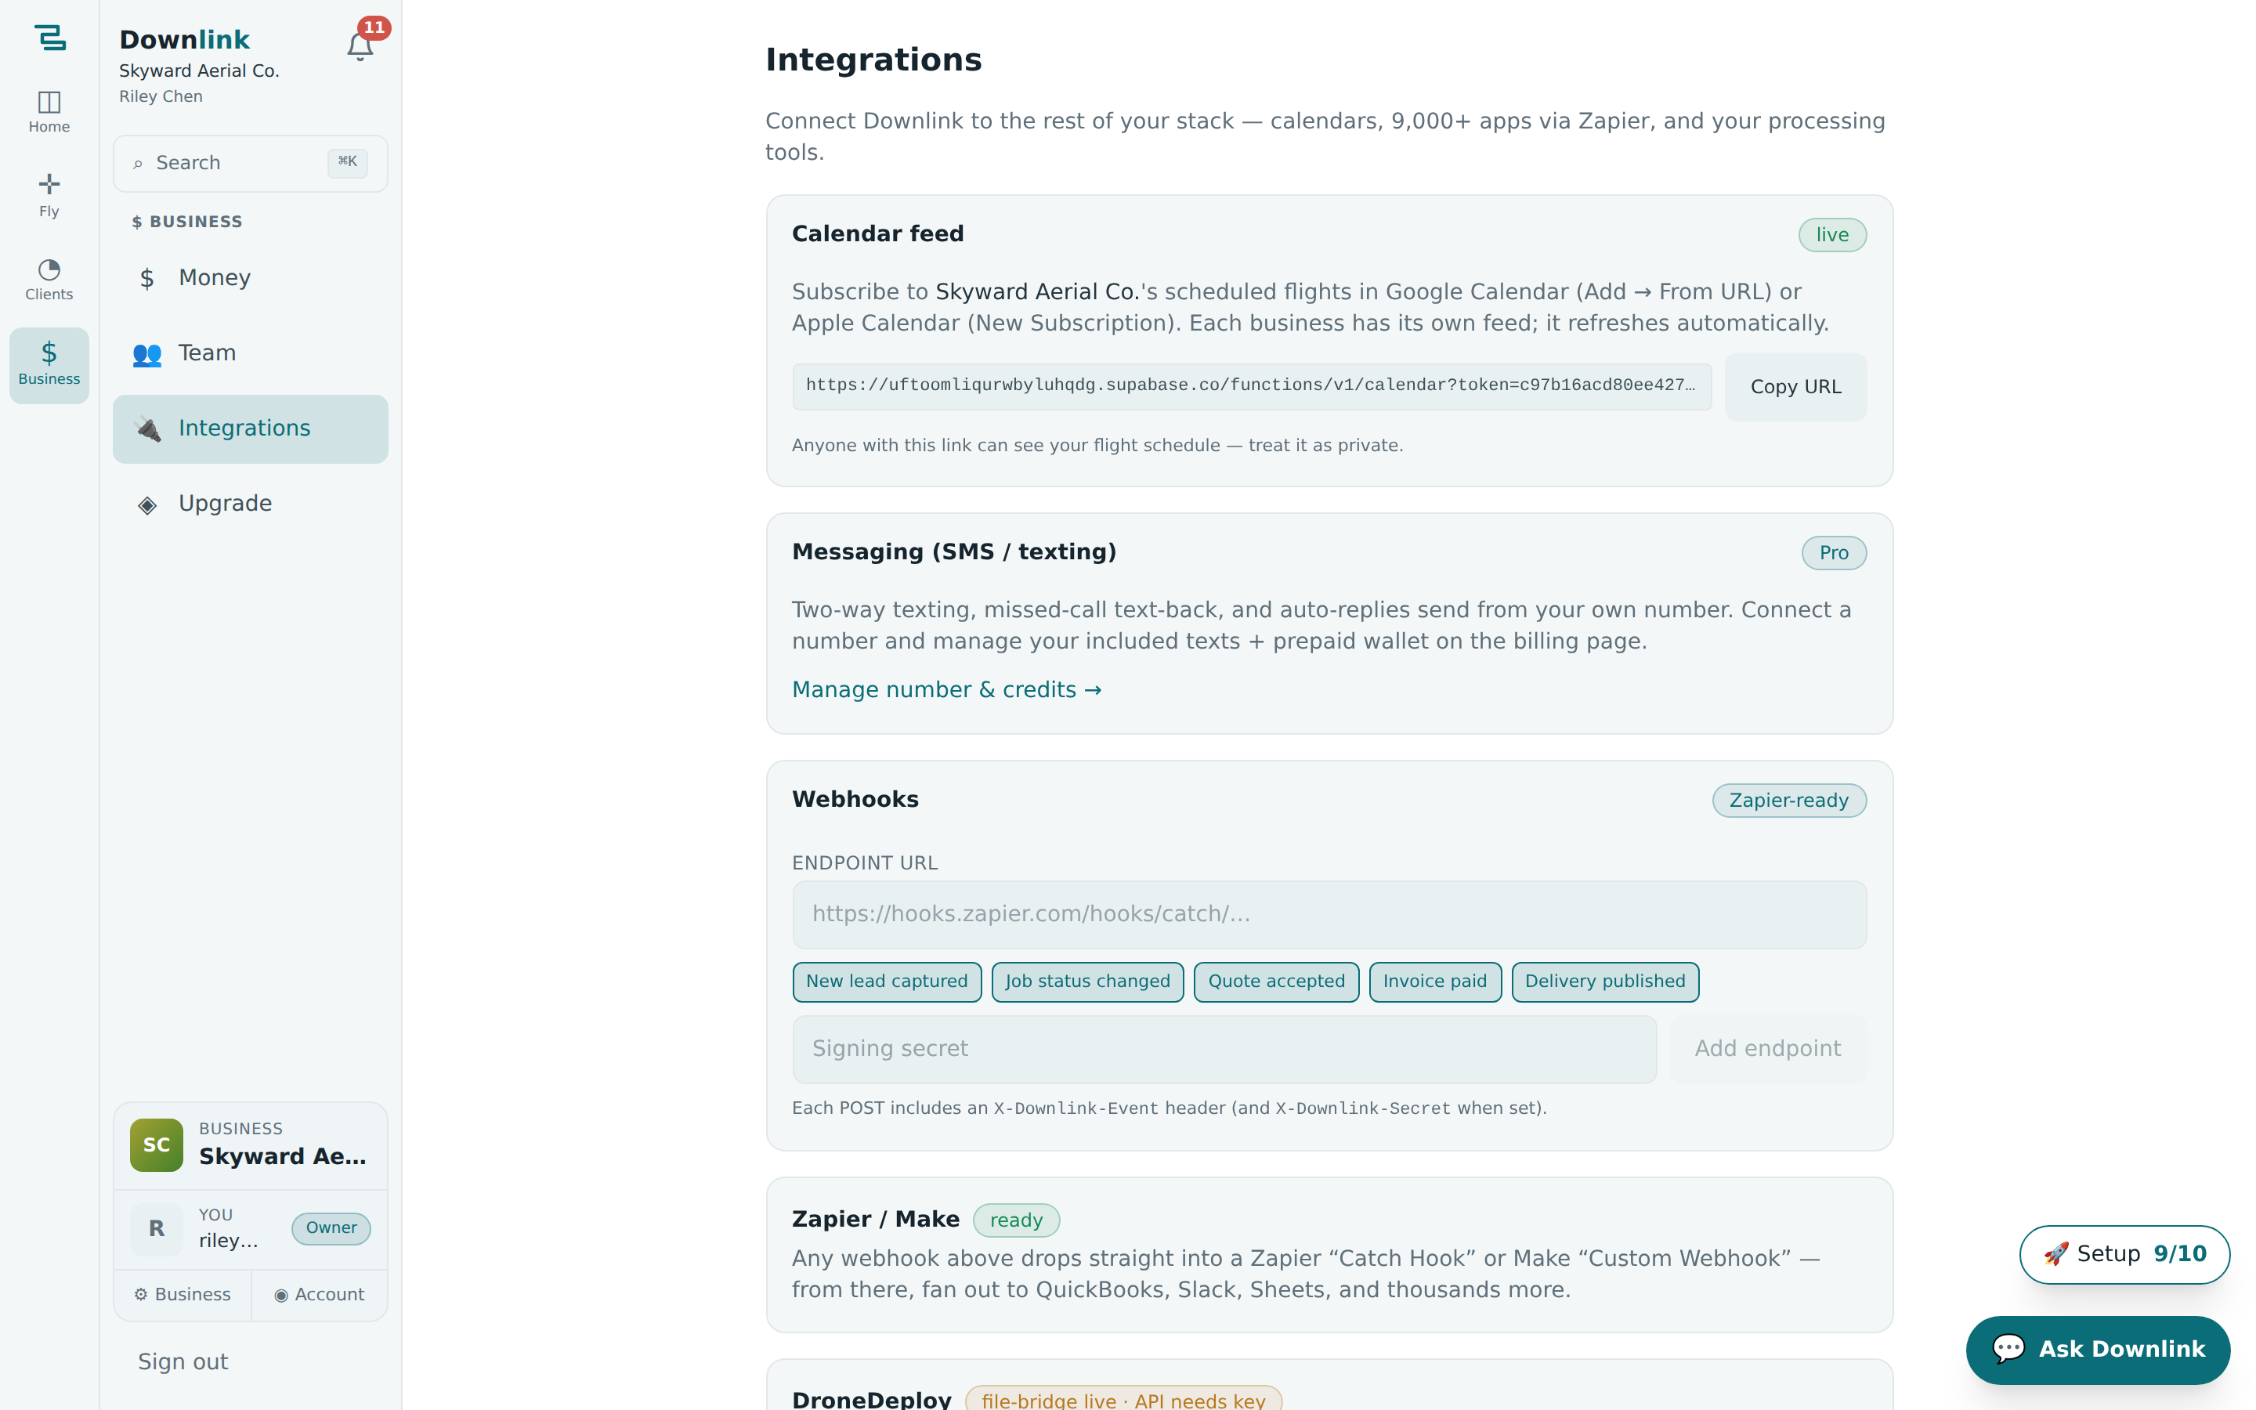Click the ⌘K shortcut hint

[347, 162]
